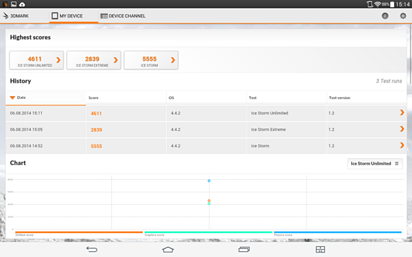
Task: Open settings gear icon
Action: coord(403,16)
